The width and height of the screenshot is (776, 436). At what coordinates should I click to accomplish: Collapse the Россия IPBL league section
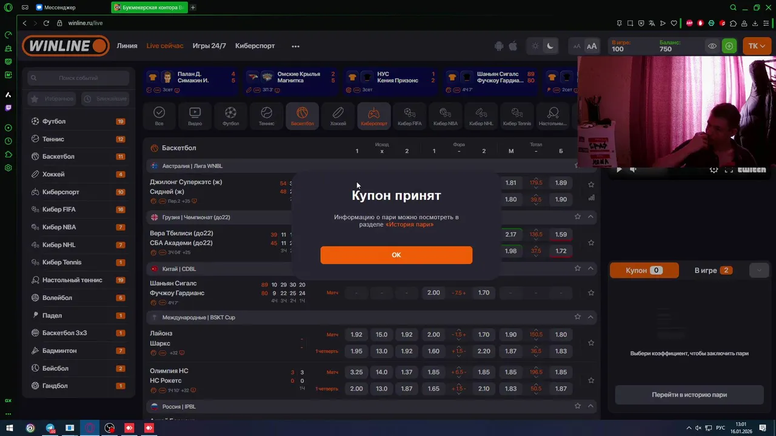[x=590, y=406]
